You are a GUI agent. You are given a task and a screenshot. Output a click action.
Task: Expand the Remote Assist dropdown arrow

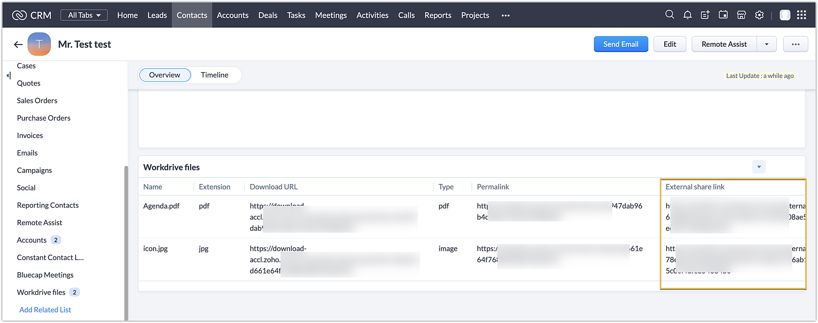click(766, 44)
